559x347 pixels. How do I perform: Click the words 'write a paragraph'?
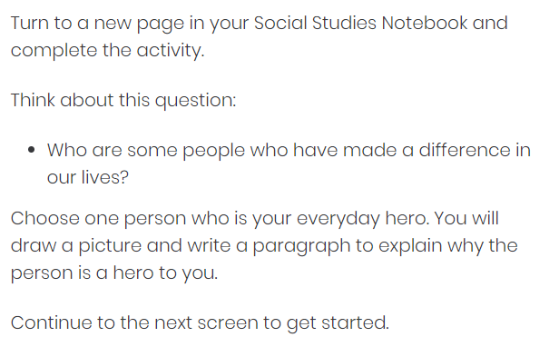[269, 246]
